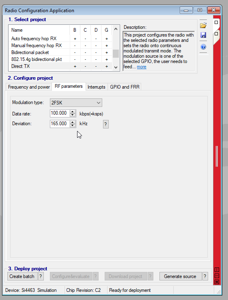
Task: Increase the Data rate value with up arrow
Action: coord(72,112)
